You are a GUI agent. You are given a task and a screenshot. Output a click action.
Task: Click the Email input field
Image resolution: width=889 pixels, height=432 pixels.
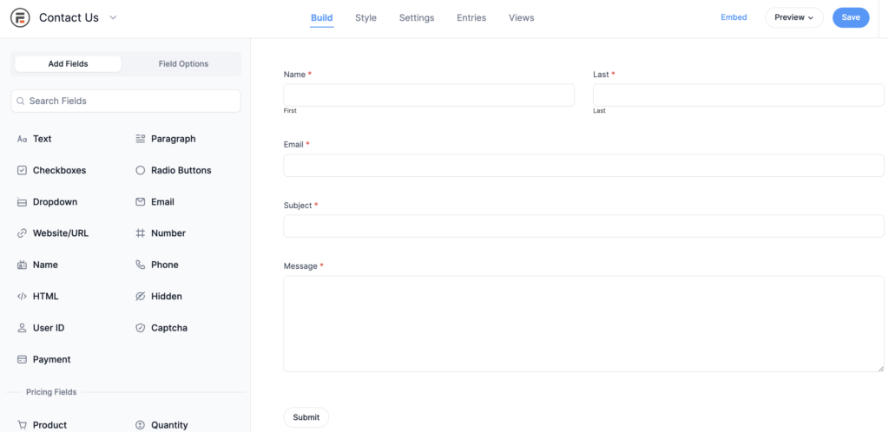584,166
